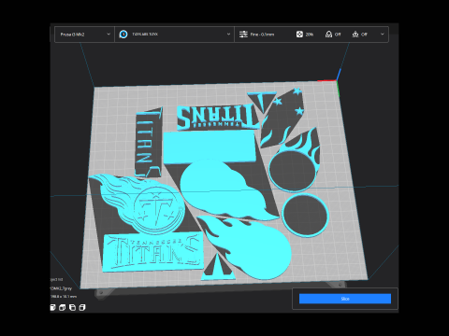Select the plain circle ring model
449x336 pixels.
[x=306, y=216]
